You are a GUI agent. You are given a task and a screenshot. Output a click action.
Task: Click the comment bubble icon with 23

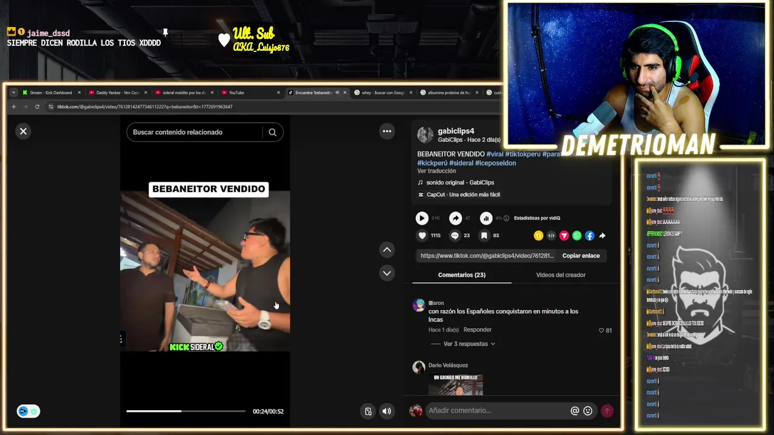pos(455,236)
